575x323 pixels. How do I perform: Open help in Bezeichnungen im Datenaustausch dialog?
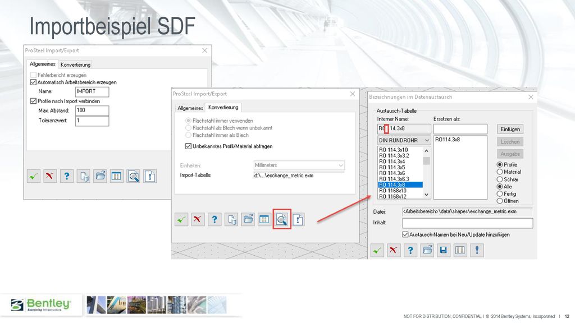click(x=410, y=251)
